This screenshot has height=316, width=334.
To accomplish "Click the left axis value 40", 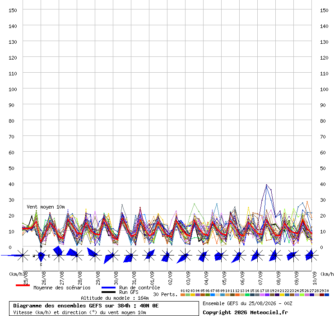I will [x=11, y=184].
